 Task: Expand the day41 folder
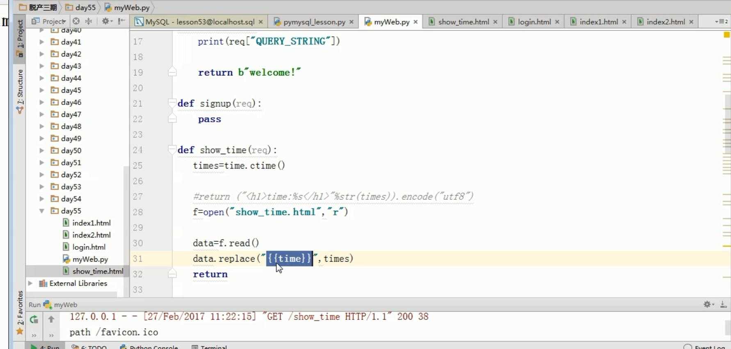(x=41, y=42)
